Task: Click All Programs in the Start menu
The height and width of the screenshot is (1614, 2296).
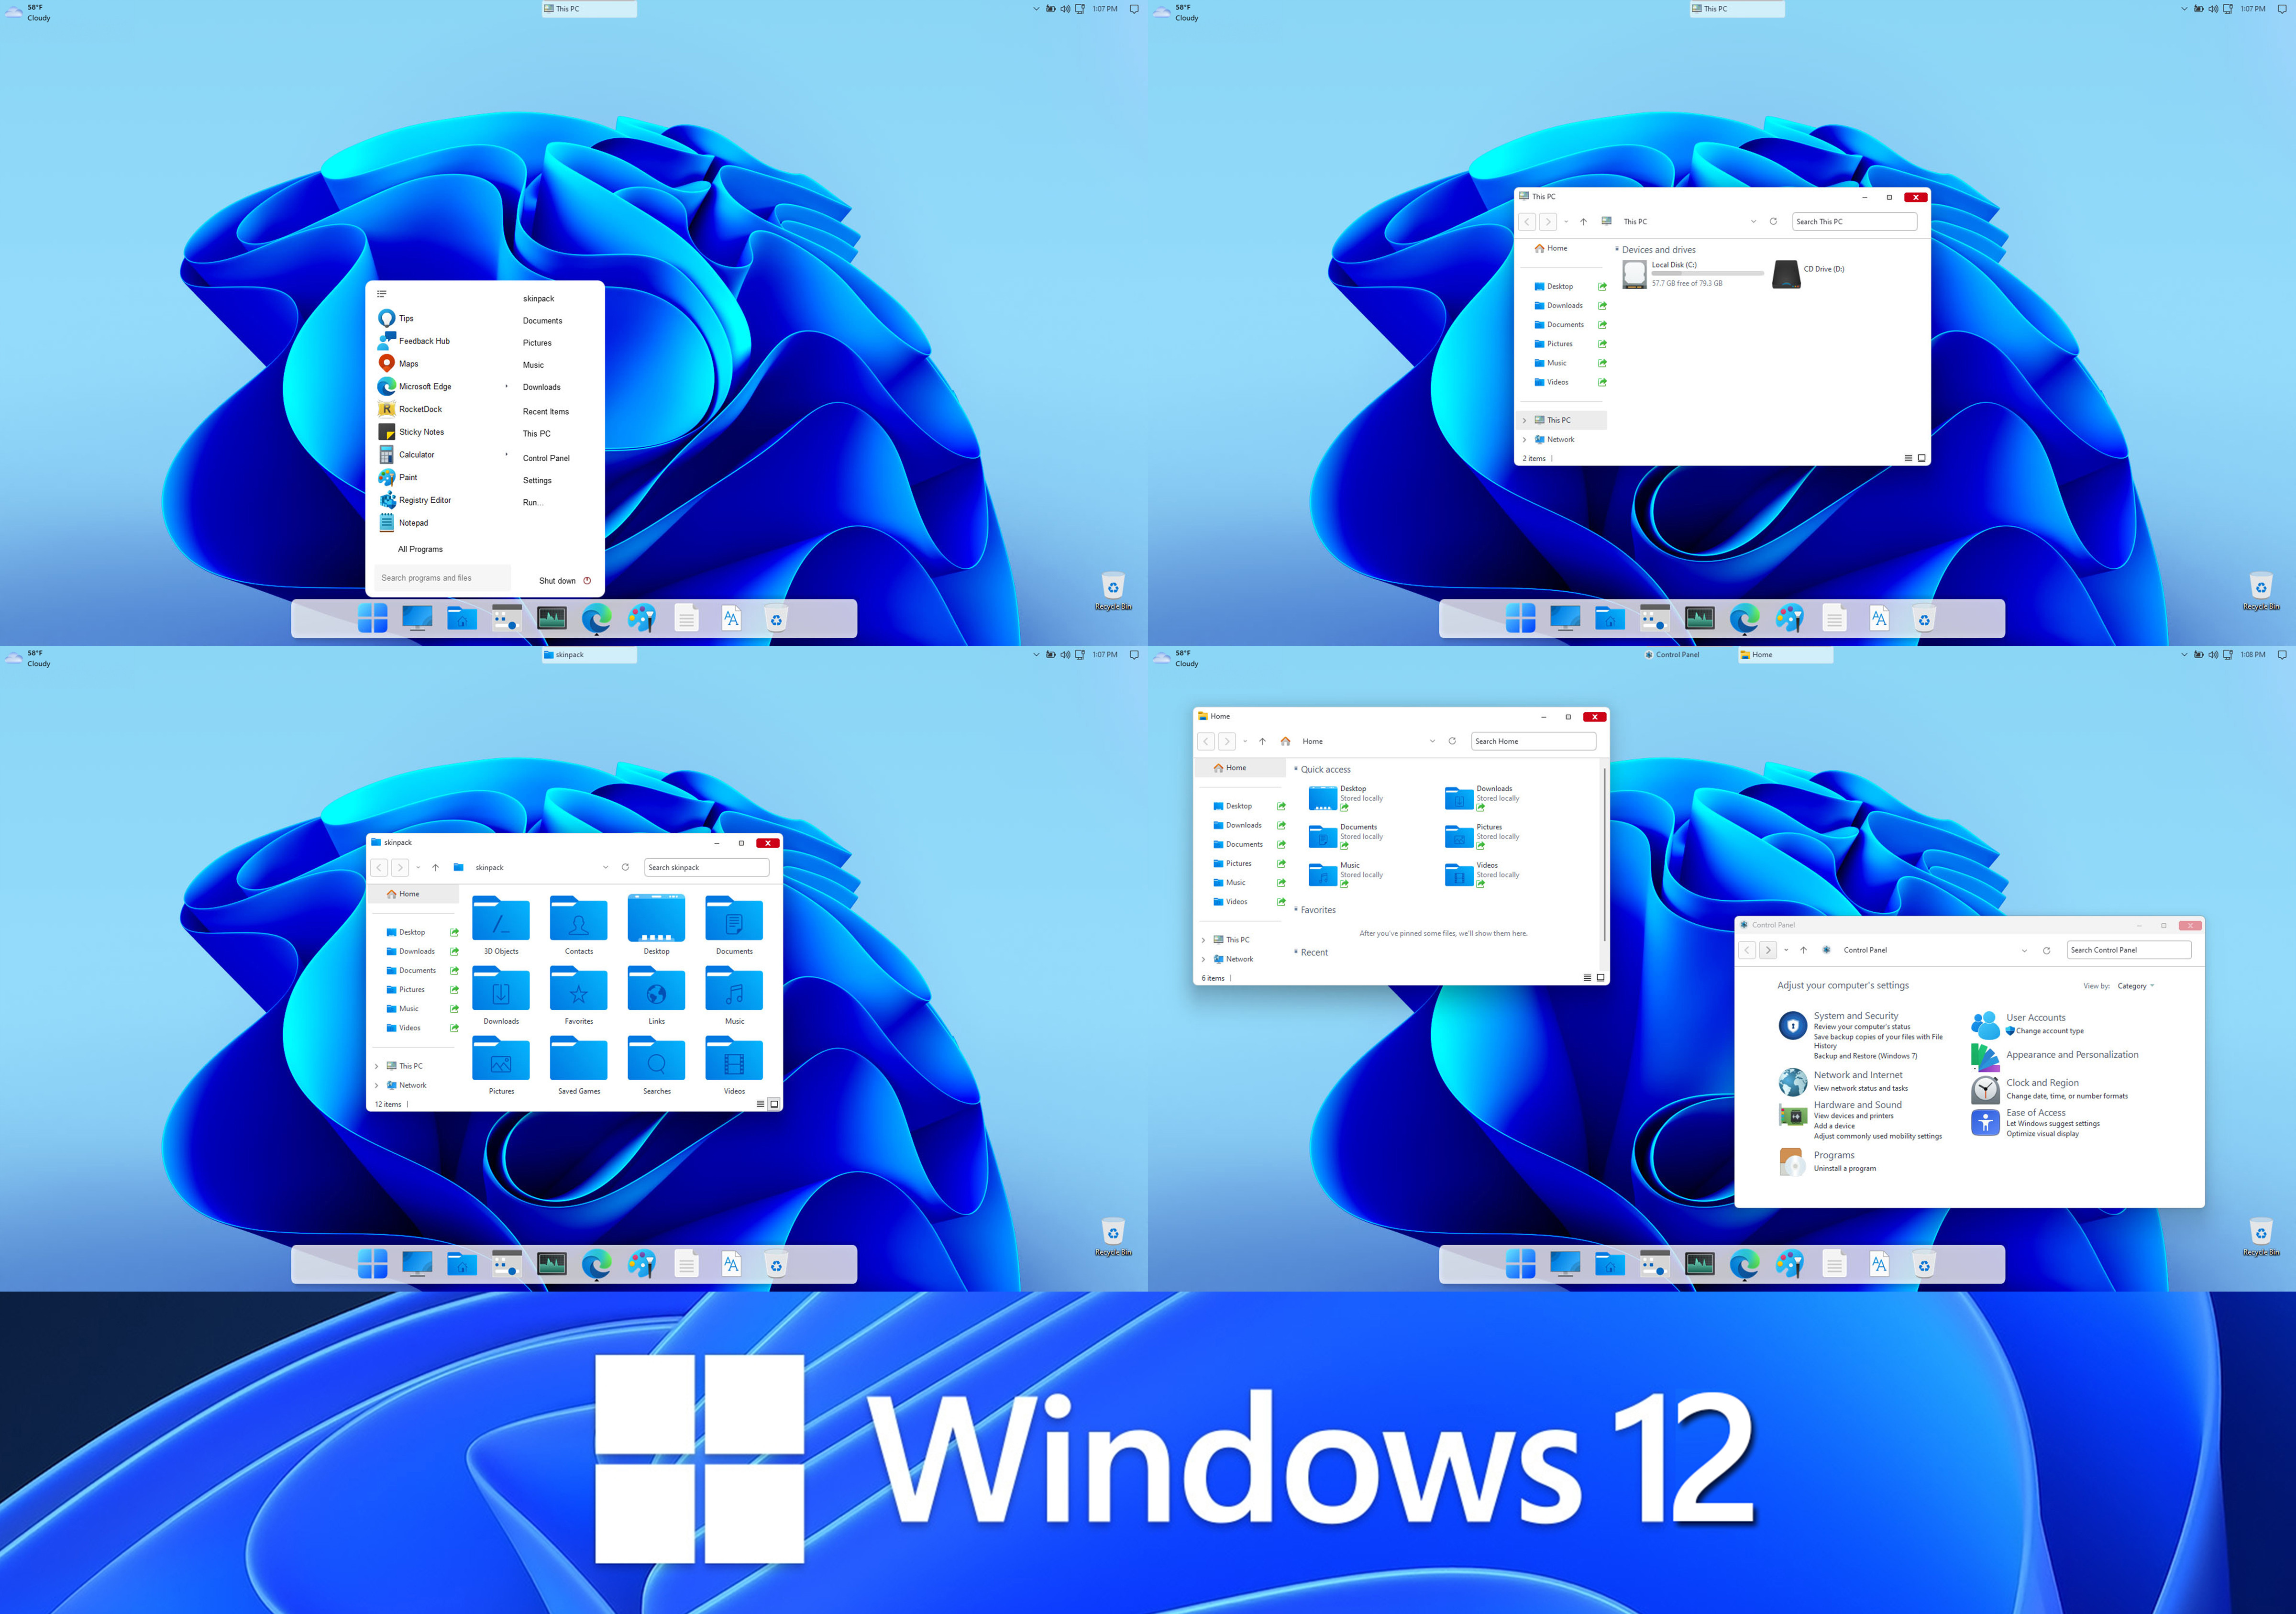Action: click(x=420, y=549)
